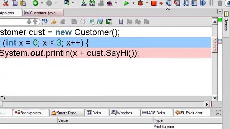Open the editor tab list dropdown
This screenshot has width=230, height=129.
[x=220, y=11]
